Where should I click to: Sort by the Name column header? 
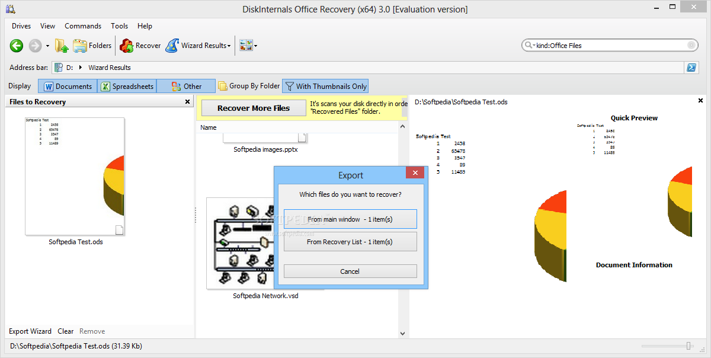tap(209, 127)
